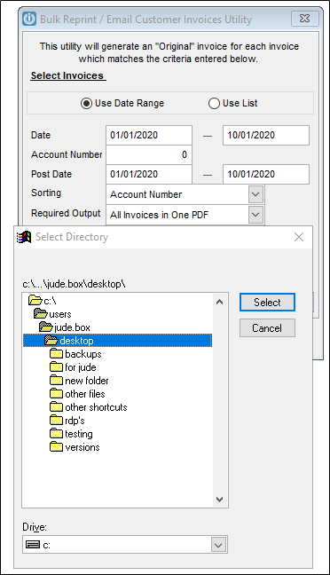Screen dimensions: 330x575
Task: Select the 'for jude' folder name
Action: (81, 367)
